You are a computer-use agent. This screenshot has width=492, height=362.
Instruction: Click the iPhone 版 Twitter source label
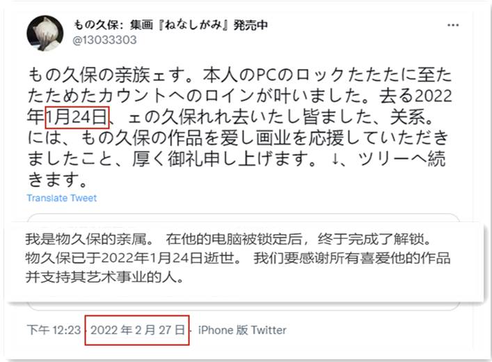[x=242, y=330]
